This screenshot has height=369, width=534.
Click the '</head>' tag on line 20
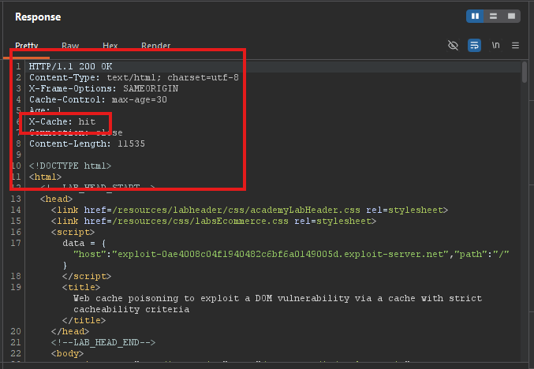70,331
